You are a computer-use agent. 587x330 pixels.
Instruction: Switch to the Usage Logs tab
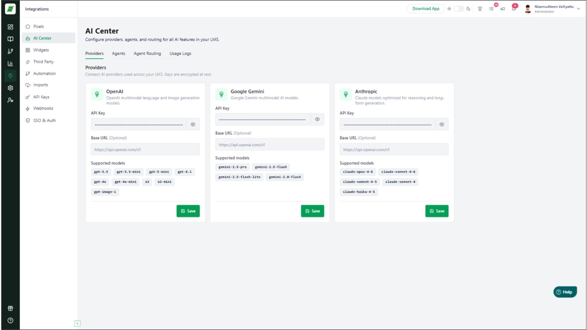(x=181, y=54)
